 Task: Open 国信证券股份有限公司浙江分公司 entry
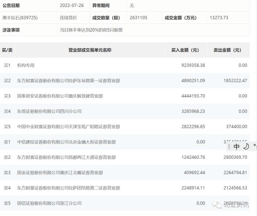(x=49, y=203)
